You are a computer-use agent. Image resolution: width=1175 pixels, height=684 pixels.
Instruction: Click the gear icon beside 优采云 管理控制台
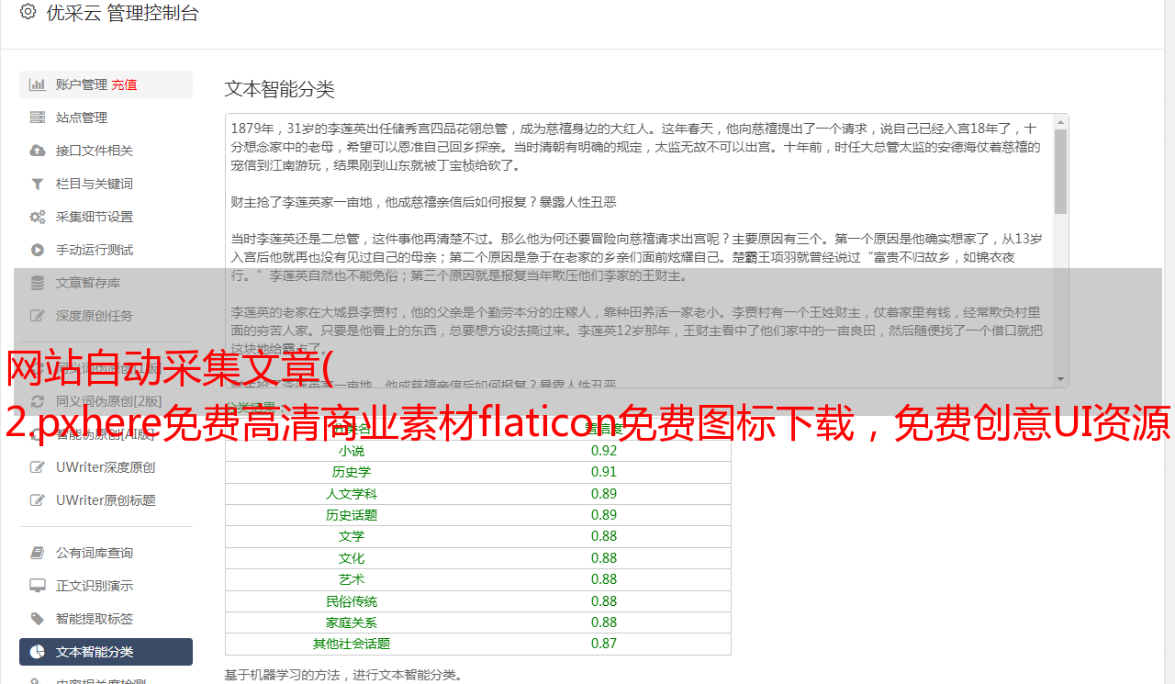coord(28,12)
